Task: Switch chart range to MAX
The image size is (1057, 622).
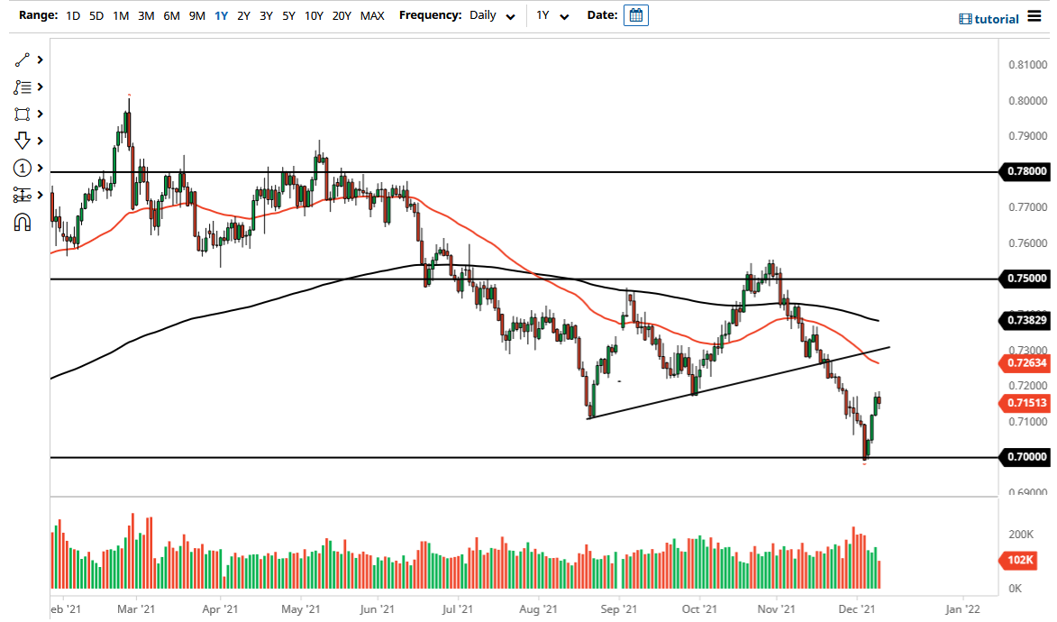Action: [x=372, y=15]
